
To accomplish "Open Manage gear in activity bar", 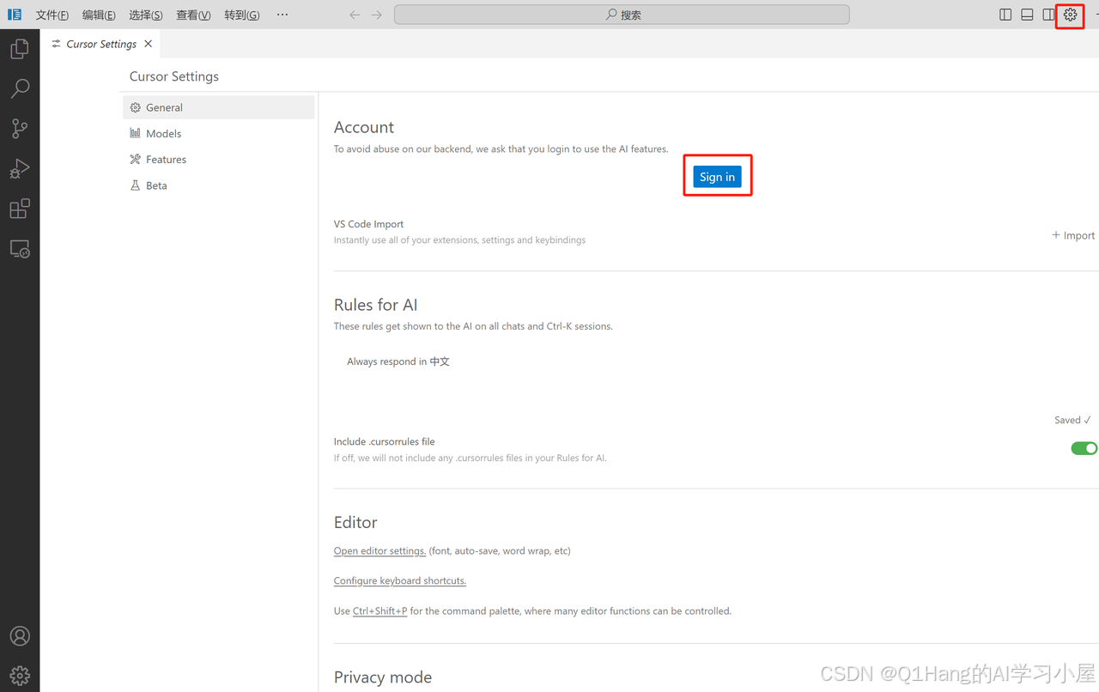I will pyautogui.click(x=20, y=676).
